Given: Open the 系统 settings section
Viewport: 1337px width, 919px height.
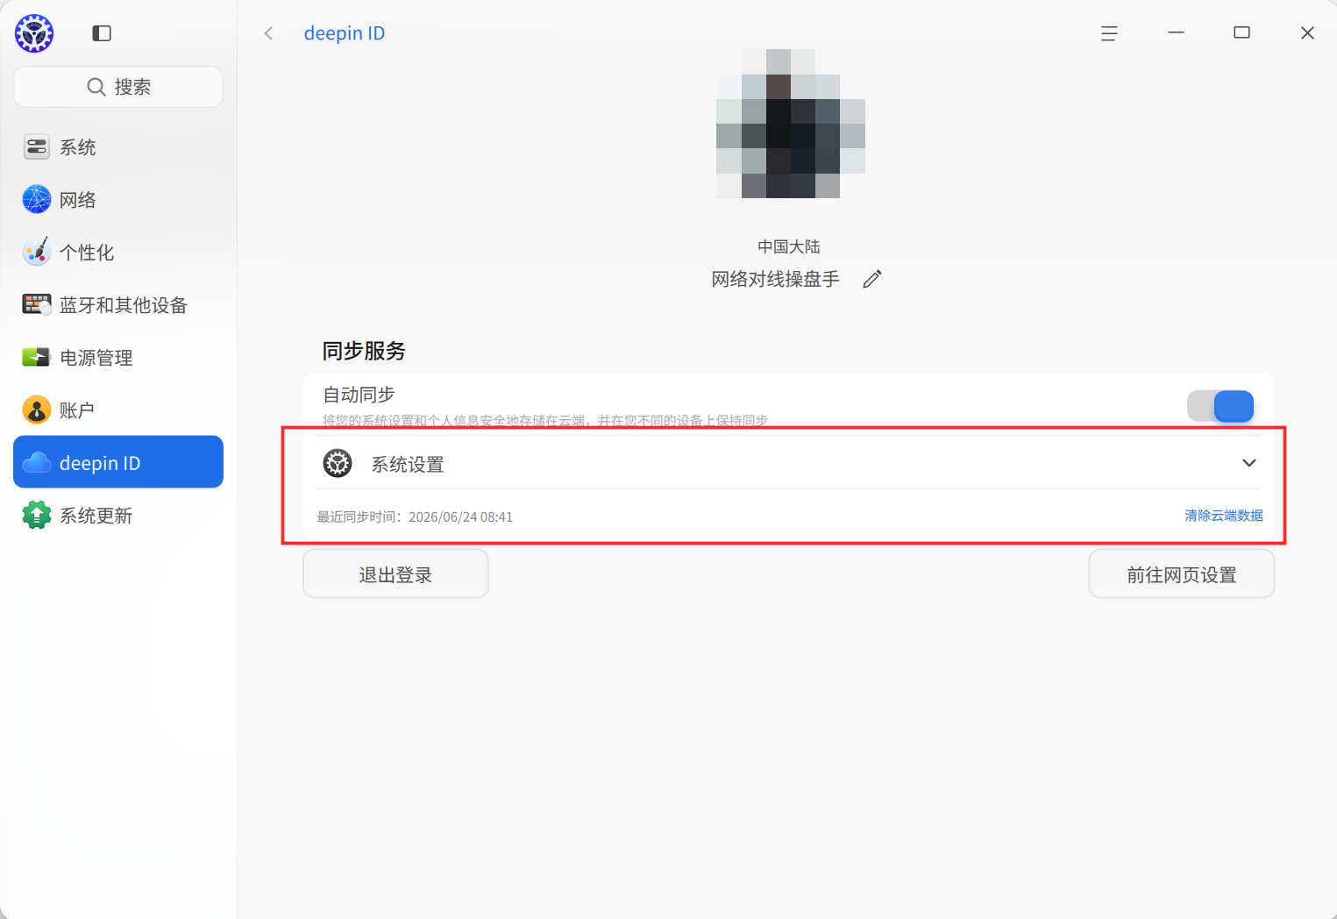Looking at the screenshot, I should 118,147.
